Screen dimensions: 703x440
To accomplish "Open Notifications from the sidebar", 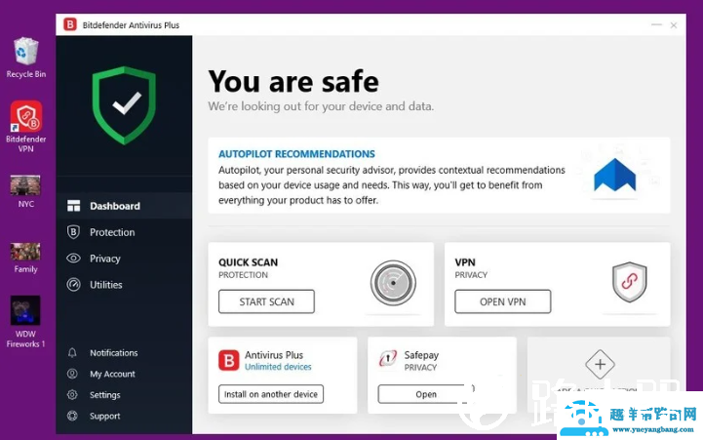I will [113, 353].
